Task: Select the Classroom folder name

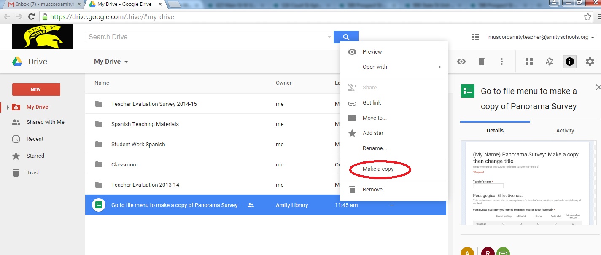Action: (124, 165)
